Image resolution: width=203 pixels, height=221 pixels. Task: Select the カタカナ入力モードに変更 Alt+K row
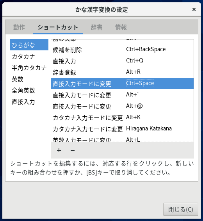click(122, 117)
